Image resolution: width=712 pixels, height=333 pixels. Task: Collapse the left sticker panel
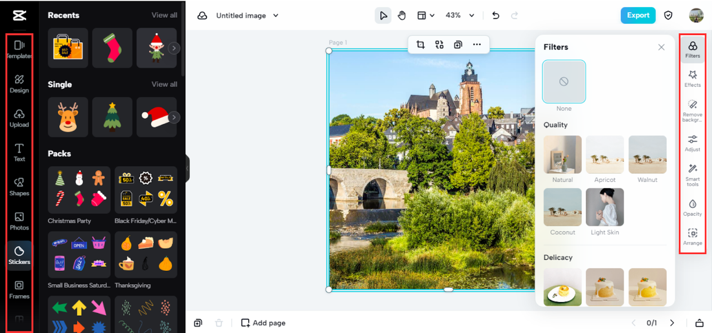(x=187, y=169)
